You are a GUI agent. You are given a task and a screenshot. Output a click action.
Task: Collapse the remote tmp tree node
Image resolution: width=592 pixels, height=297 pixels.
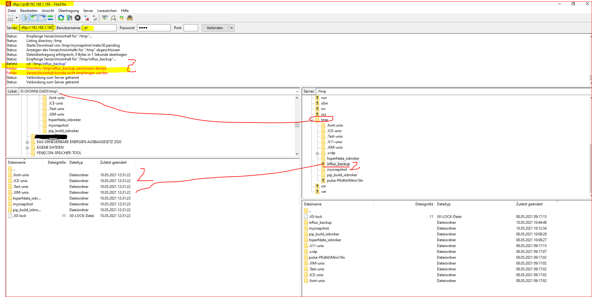tap(311, 120)
